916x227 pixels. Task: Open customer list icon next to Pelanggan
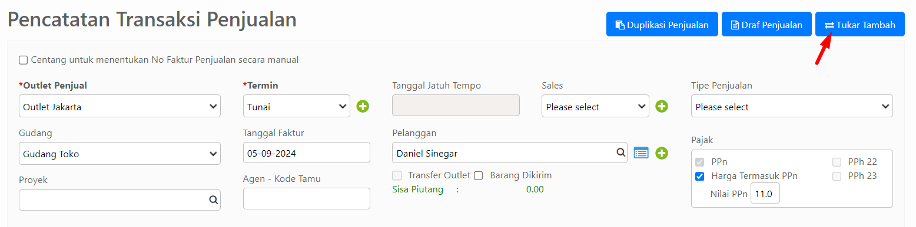641,153
